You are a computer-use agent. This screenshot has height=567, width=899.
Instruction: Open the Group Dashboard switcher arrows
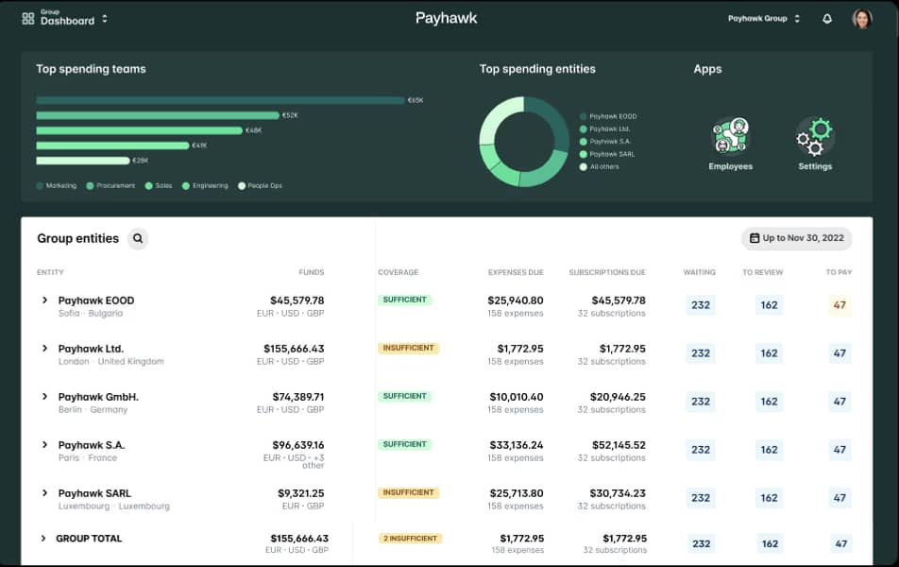click(104, 19)
